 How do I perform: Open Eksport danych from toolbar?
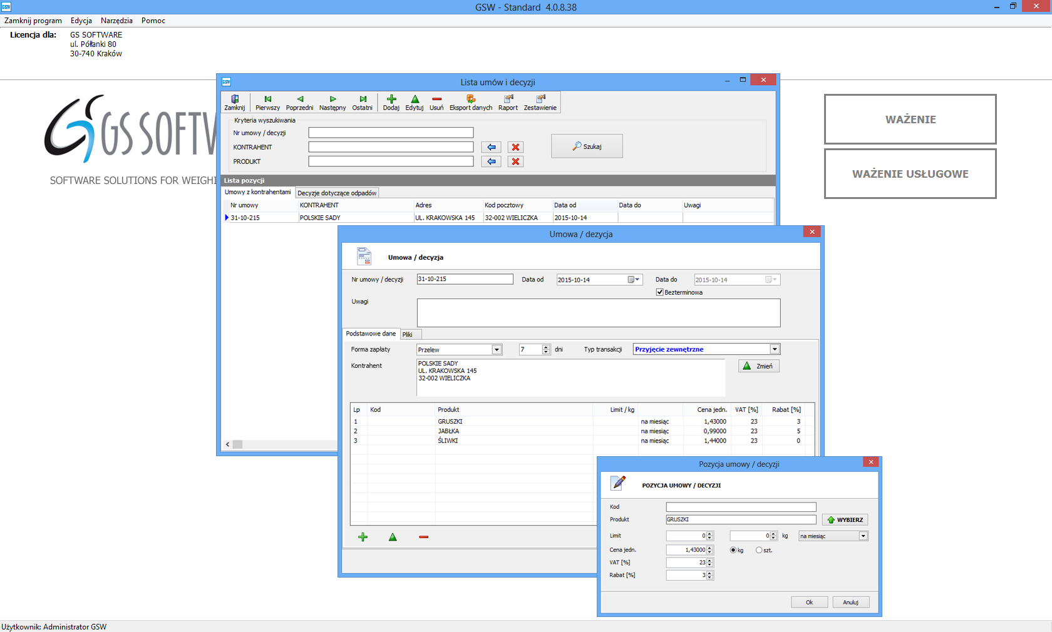pos(471,103)
